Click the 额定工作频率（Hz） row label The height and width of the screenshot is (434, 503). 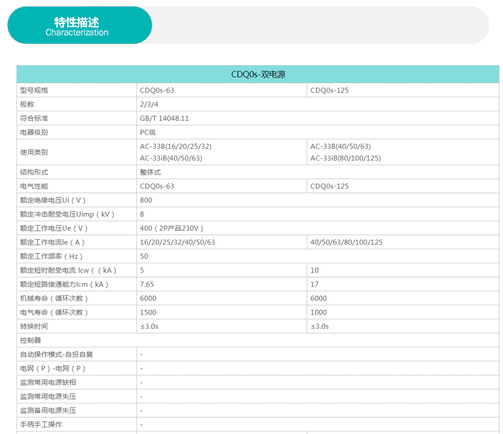[51, 256]
